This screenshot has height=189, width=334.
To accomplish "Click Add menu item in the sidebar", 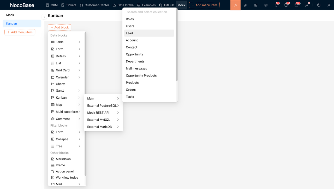I will (20, 32).
